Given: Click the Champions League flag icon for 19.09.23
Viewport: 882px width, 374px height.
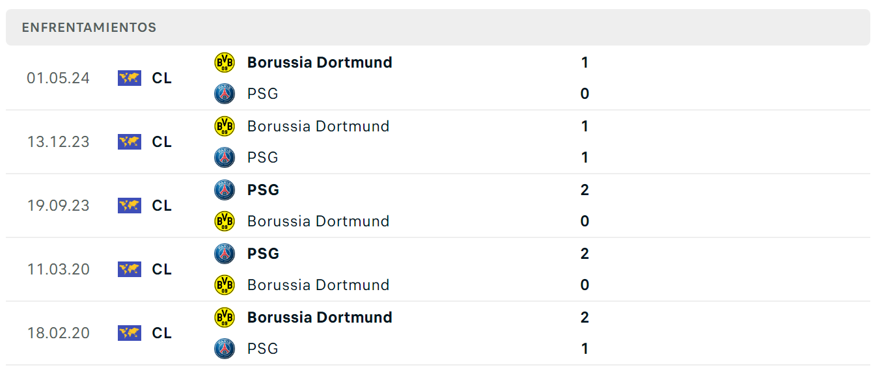Looking at the screenshot, I should click(x=130, y=206).
